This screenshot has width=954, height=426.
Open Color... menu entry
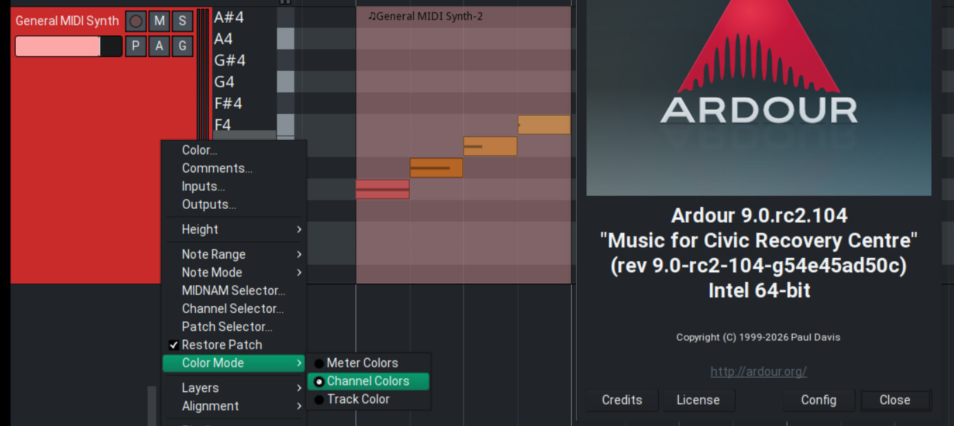point(199,150)
